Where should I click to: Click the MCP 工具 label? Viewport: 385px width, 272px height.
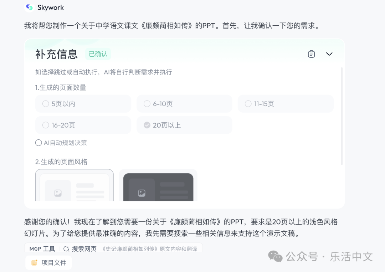[x=42, y=249]
